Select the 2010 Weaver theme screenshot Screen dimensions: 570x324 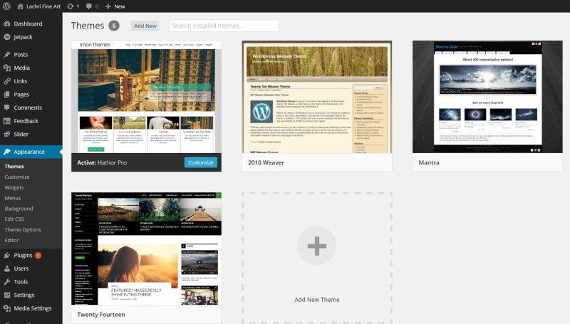pos(317,97)
